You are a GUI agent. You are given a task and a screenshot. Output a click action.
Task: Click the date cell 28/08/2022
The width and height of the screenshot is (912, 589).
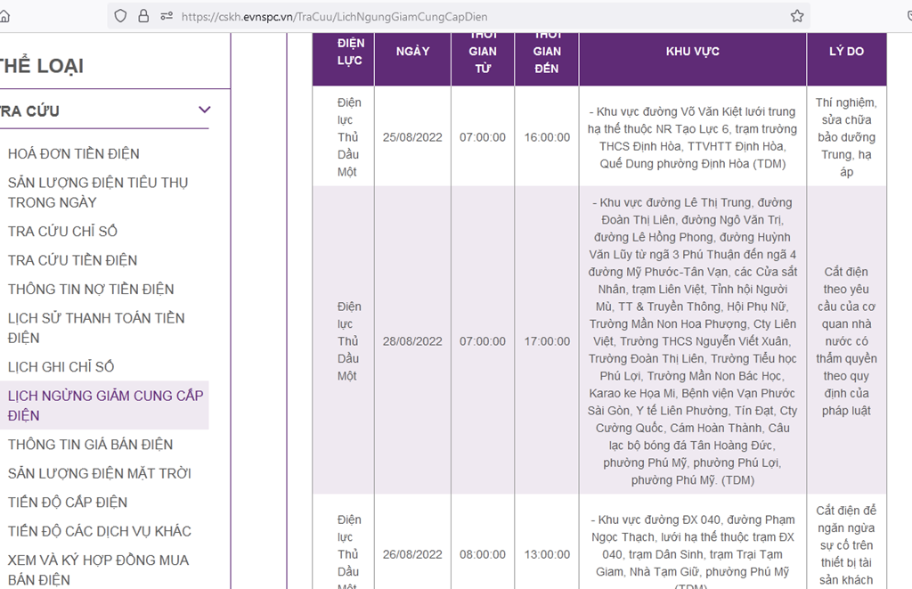coord(412,341)
